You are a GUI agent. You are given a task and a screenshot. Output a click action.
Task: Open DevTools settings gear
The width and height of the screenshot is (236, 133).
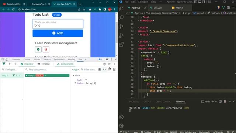(107, 59)
